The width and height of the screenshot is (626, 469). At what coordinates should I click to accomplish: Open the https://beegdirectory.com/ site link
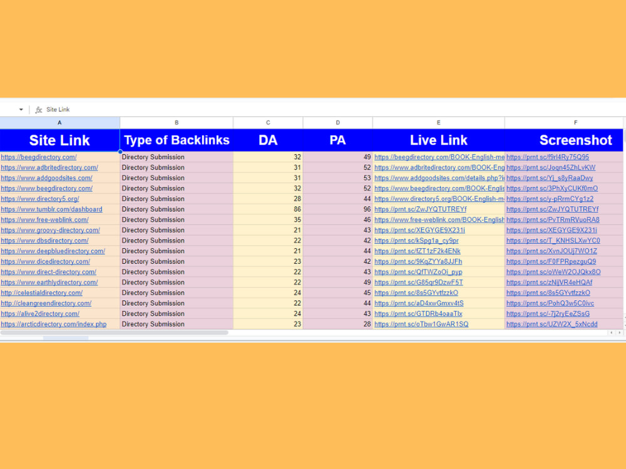point(39,157)
